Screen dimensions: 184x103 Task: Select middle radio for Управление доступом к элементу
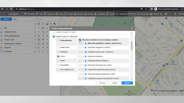click(83, 52)
